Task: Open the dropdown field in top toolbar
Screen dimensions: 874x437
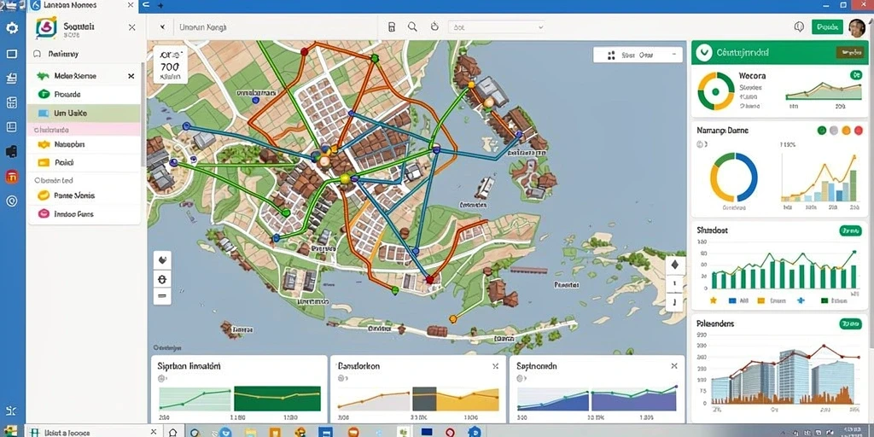Action: coord(496,26)
